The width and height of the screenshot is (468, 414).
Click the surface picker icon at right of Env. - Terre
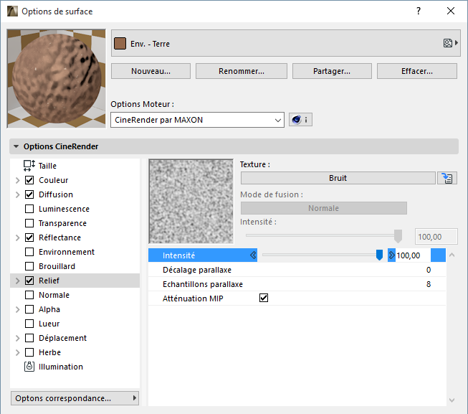(x=449, y=44)
